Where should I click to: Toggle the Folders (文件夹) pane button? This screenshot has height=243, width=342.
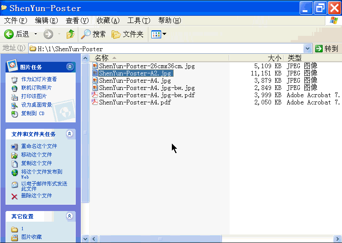coord(127,34)
